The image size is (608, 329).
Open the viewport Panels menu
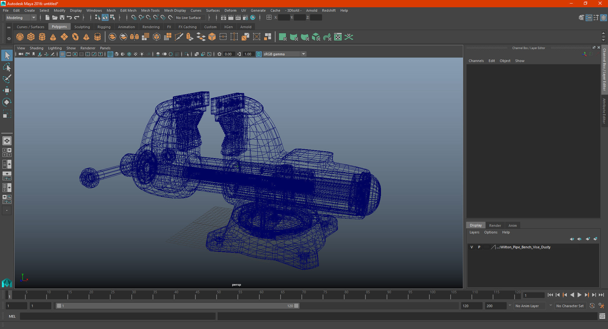(105, 48)
